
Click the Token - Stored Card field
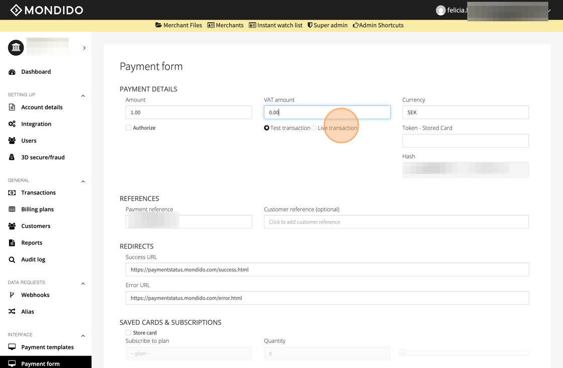pyautogui.click(x=465, y=141)
